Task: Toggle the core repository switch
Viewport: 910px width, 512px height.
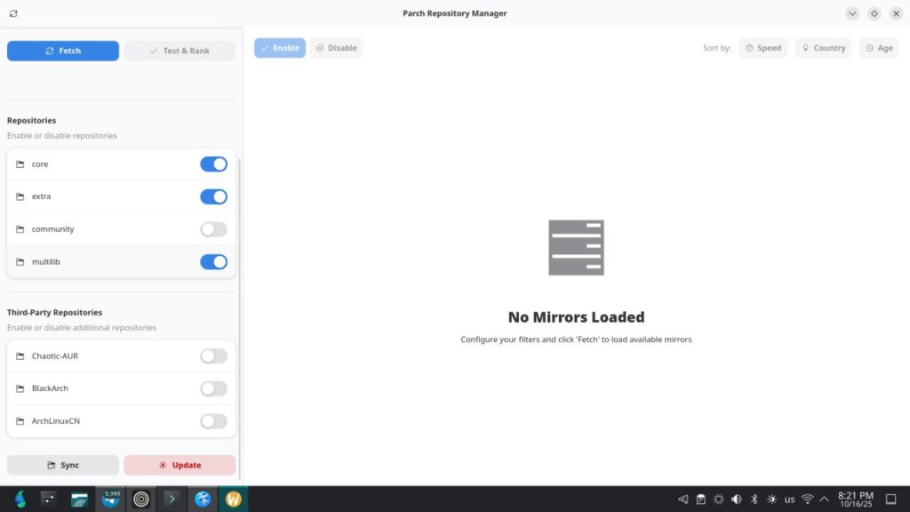Action: [x=213, y=164]
